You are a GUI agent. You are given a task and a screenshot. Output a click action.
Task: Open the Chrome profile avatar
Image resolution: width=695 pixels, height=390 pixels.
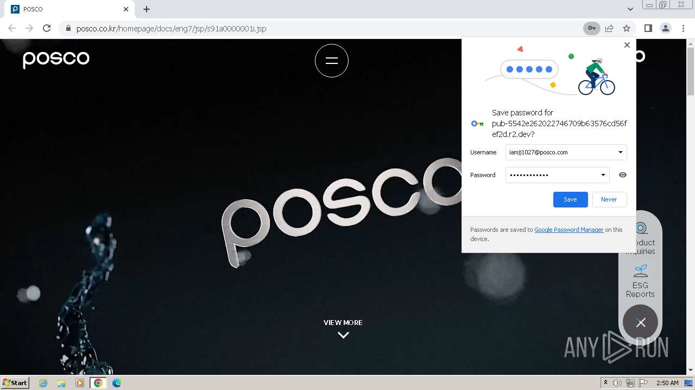point(666,28)
